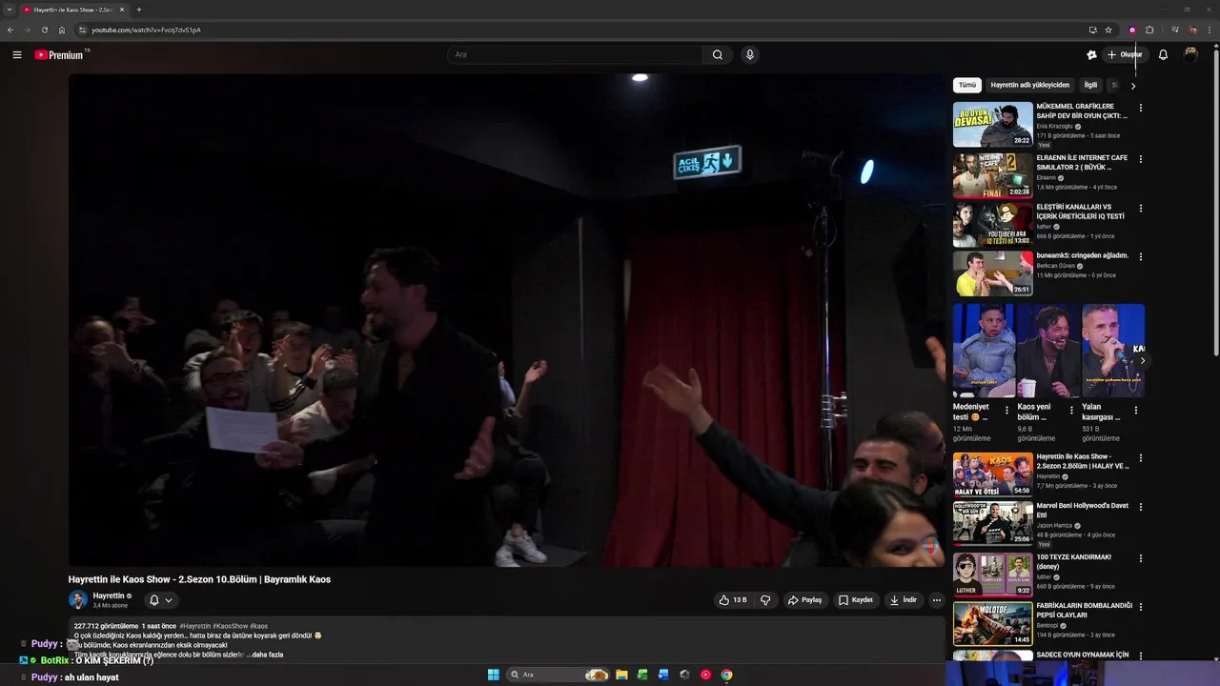Click the magnifier search button in YouTube
Image resolution: width=1220 pixels, height=686 pixels.
click(718, 55)
